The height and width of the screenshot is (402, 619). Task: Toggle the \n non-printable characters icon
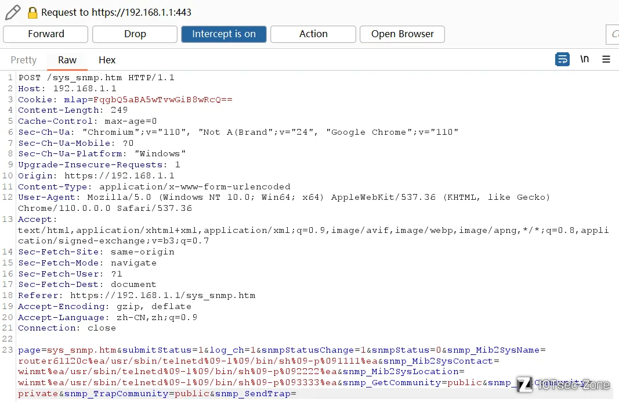[x=584, y=59]
